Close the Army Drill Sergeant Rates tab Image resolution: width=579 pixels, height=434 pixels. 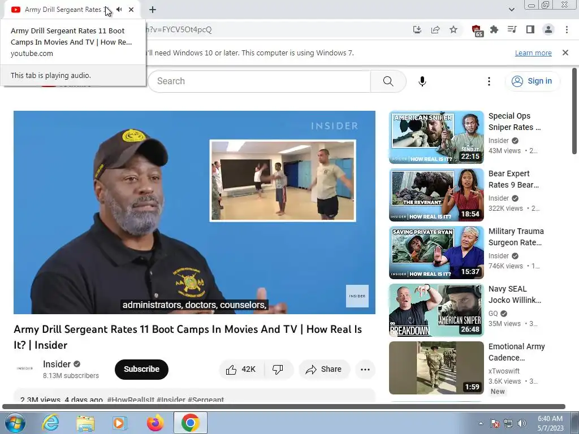131,10
